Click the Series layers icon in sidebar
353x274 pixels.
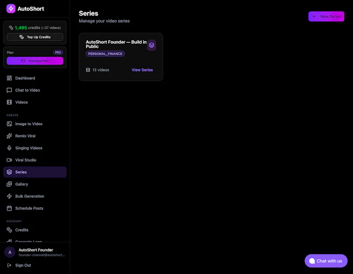pyautogui.click(x=9, y=172)
